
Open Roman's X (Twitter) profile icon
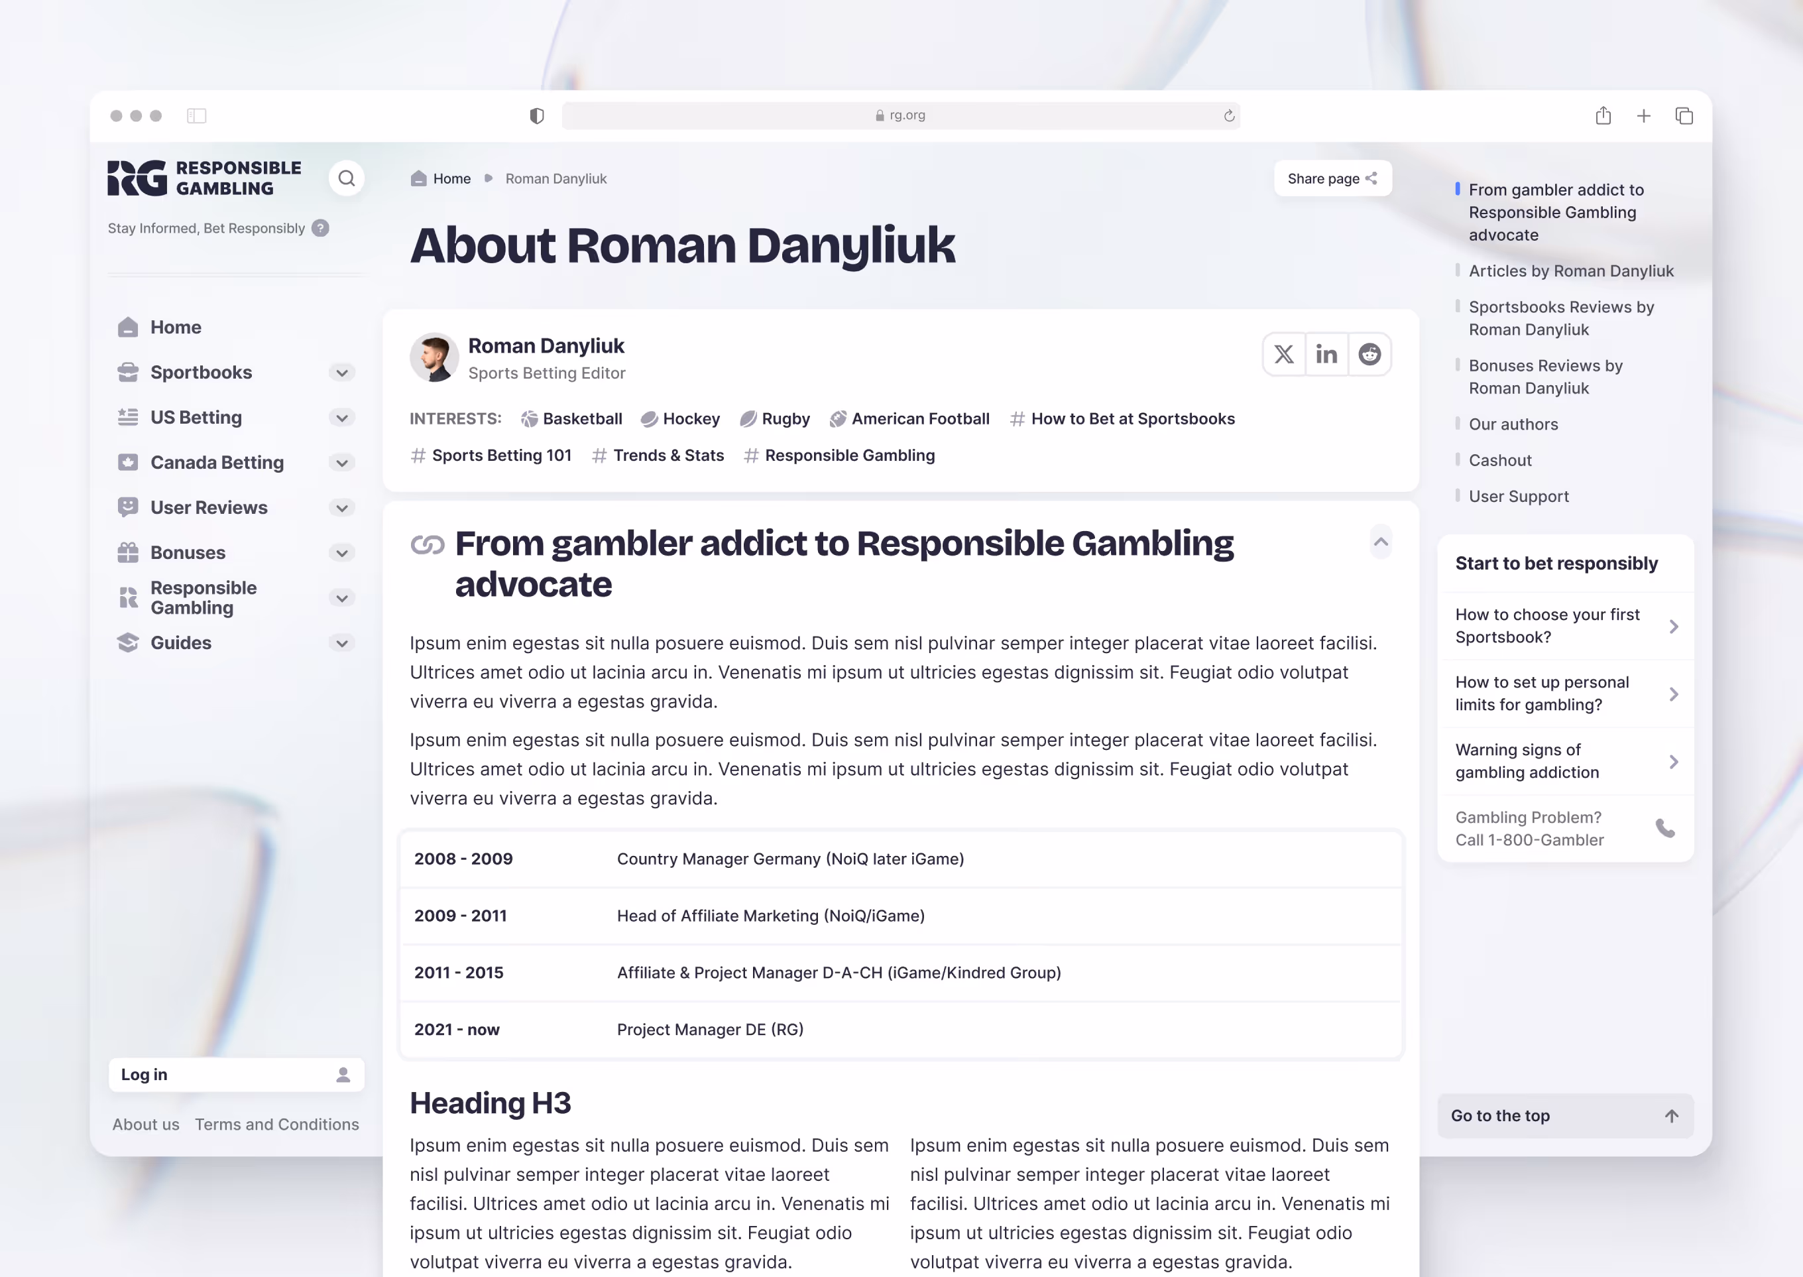pos(1283,355)
